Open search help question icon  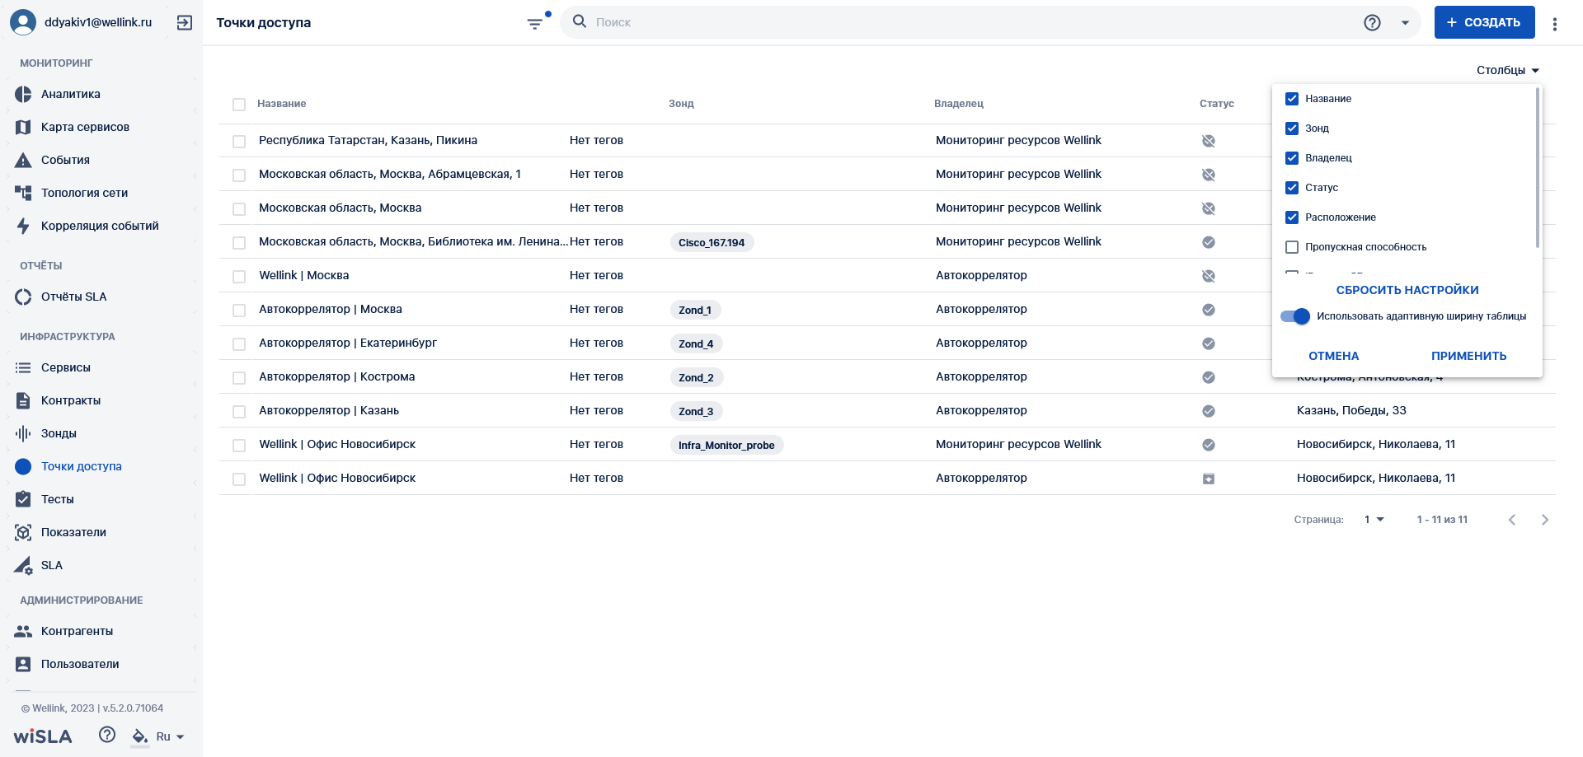pyautogui.click(x=1372, y=23)
